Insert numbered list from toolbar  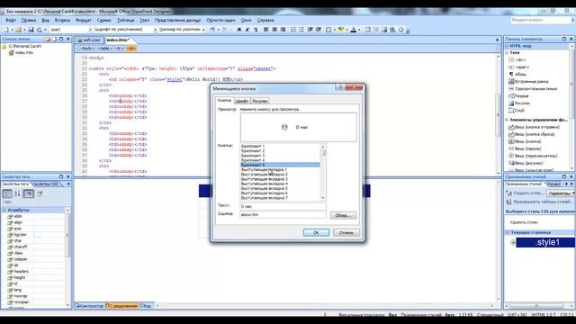coord(293,30)
